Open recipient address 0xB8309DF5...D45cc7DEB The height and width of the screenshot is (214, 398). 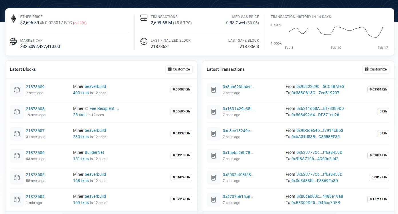(x=316, y=203)
